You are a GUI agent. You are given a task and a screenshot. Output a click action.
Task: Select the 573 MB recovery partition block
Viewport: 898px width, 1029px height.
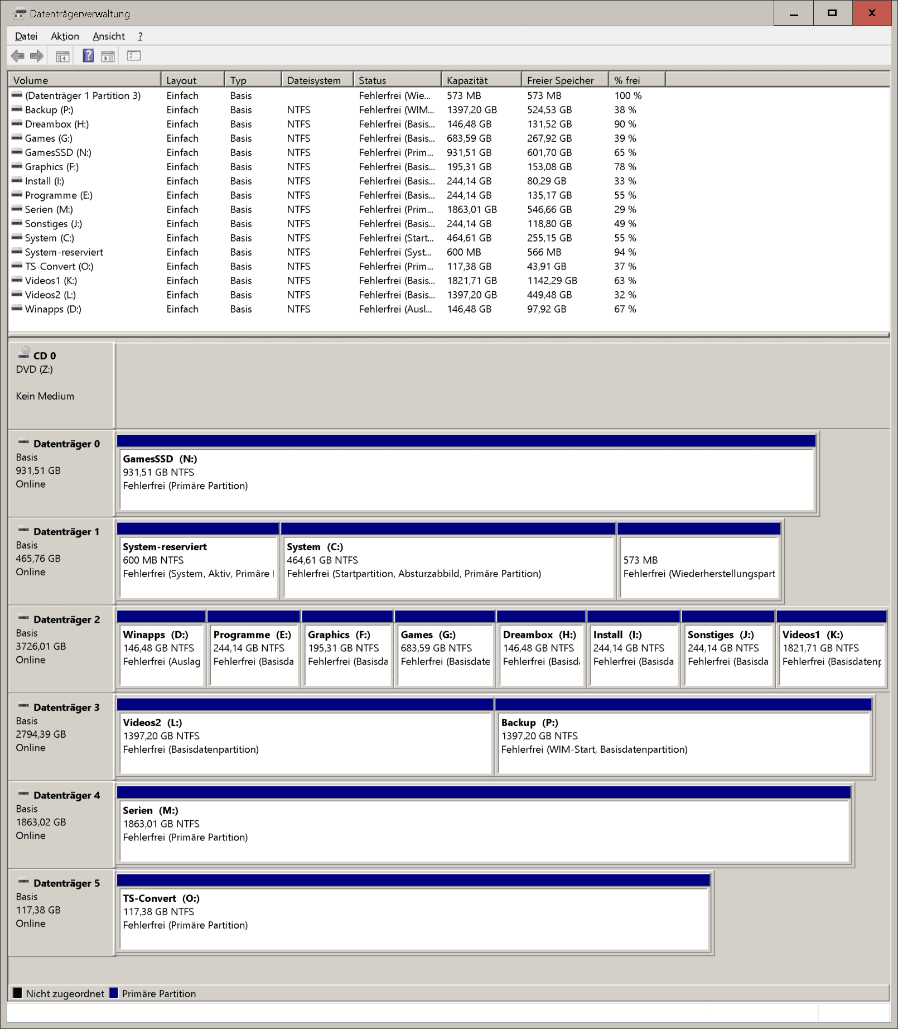[x=699, y=561]
